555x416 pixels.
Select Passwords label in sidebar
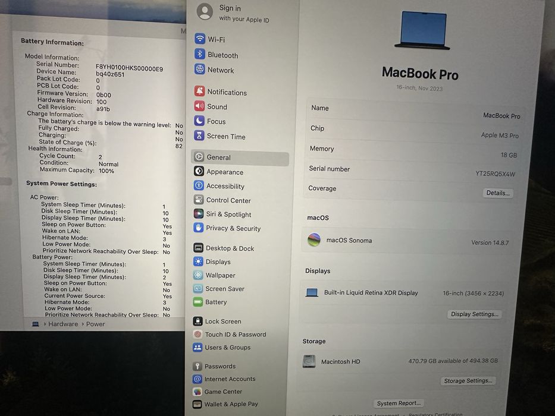220,366
